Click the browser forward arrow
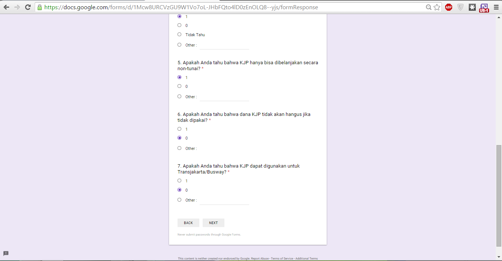The height and width of the screenshot is (261, 502). (17, 7)
